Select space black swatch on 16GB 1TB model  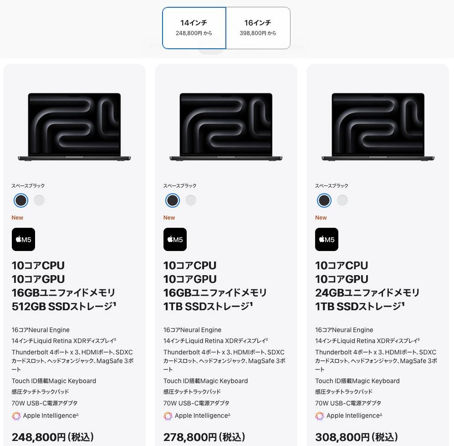(173, 200)
